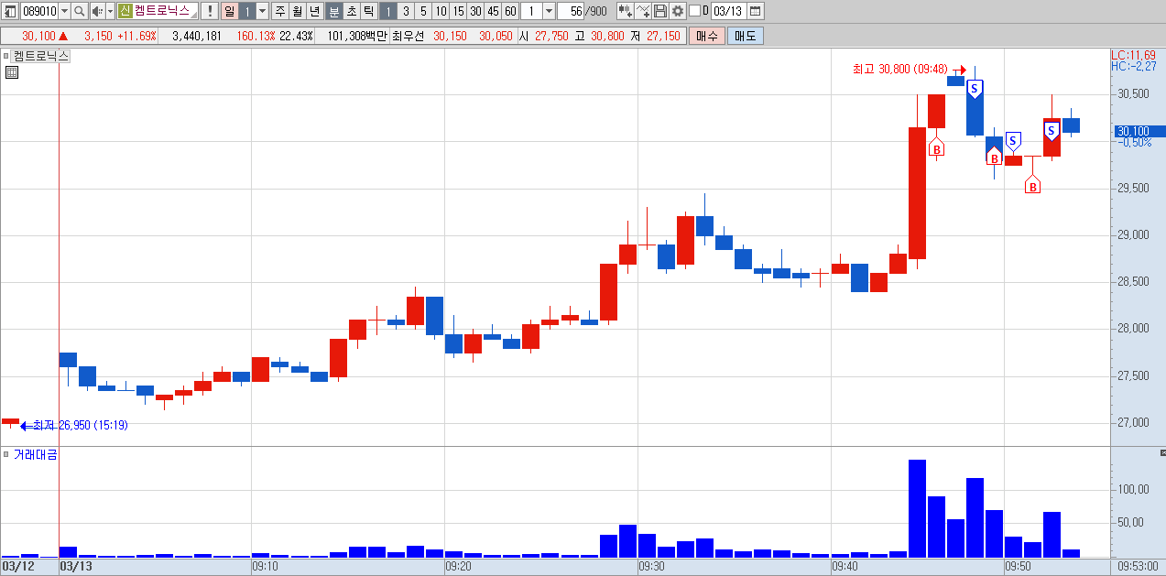This screenshot has width=1166, height=576.
Task: Click the exclamation mark info icon
Action: 209,11
